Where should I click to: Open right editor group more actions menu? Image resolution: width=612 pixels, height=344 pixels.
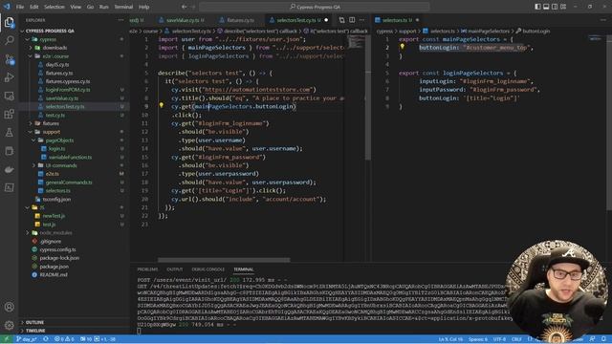(603, 20)
